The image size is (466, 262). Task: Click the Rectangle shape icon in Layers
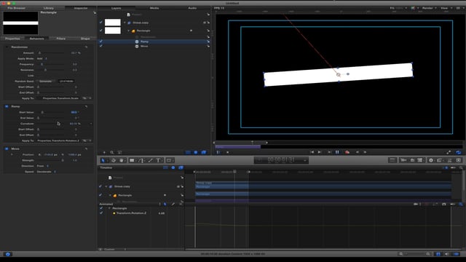133,31
